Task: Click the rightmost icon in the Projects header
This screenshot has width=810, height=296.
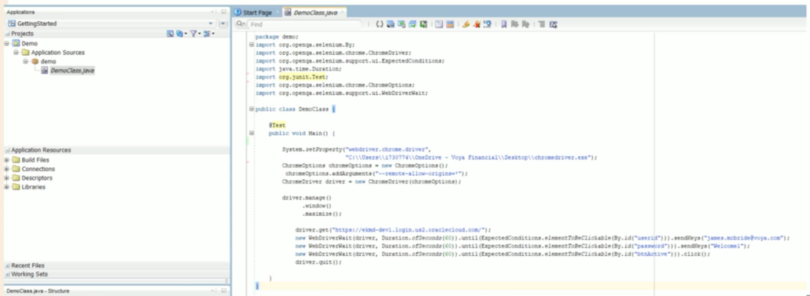Action: click(208, 34)
